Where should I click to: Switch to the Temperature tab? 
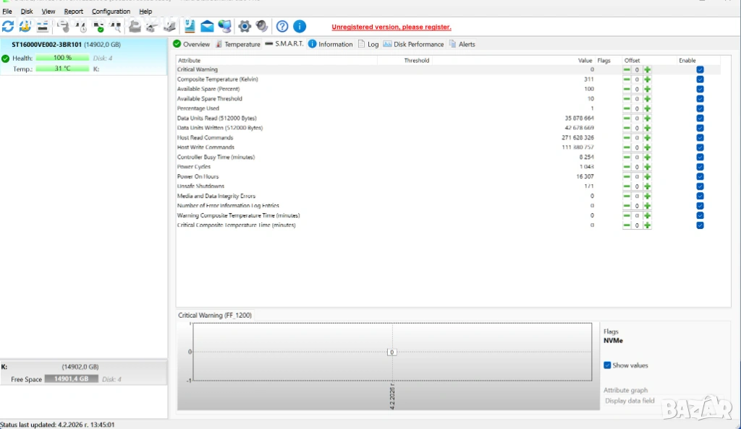click(238, 44)
